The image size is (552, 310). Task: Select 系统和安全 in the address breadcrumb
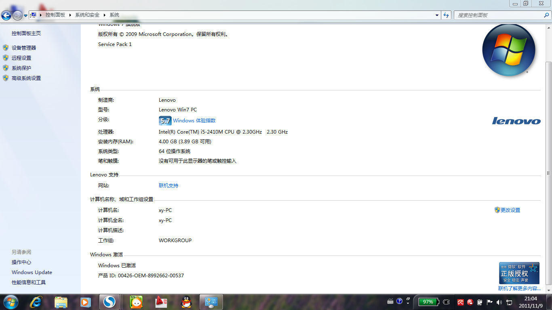coord(87,15)
